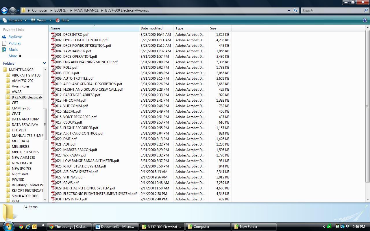Select file 020. DME.pdf
This screenshot has width=370, height=231.
(x=66, y=139)
